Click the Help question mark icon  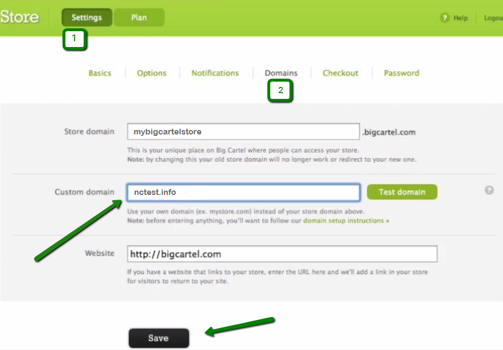point(445,18)
